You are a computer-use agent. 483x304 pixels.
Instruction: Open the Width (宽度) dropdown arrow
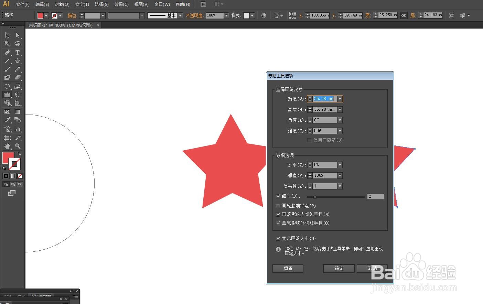pyautogui.click(x=340, y=99)
